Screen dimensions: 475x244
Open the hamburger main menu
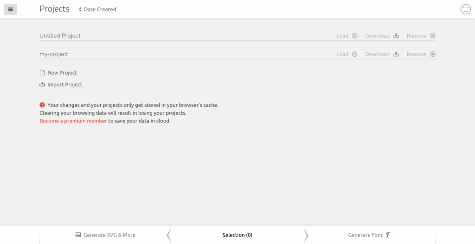pyautogui.click(x=11, y=9)
